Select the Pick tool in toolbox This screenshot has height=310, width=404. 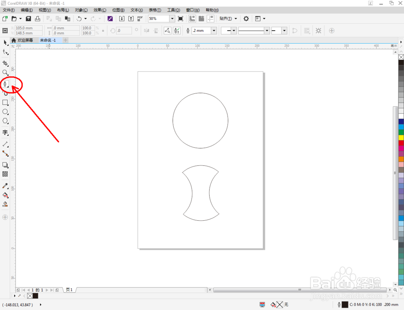[5, 42]
